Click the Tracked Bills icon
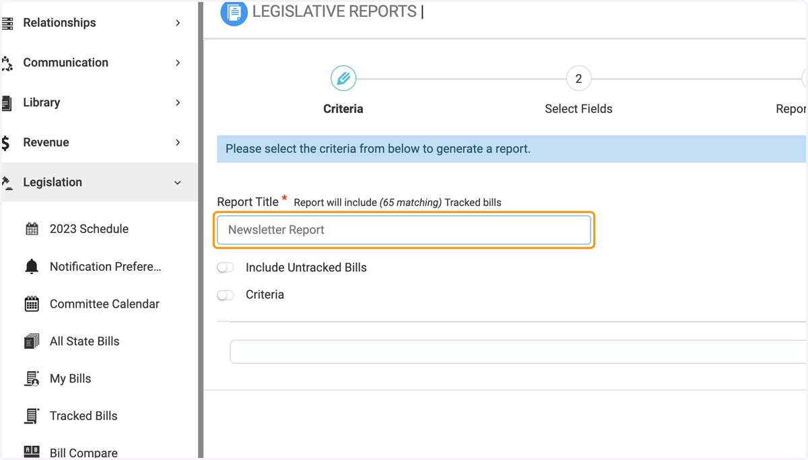 point(32,416)
